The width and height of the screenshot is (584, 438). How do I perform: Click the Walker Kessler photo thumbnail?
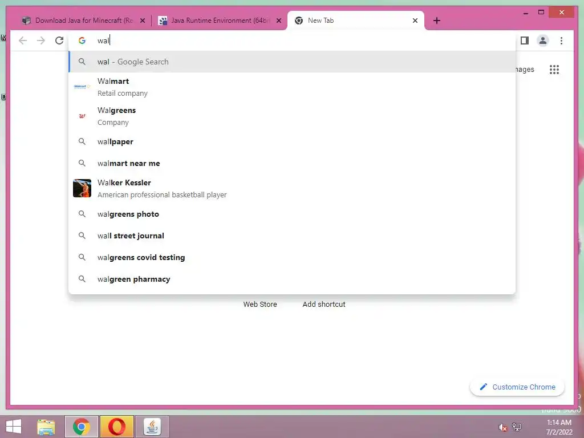tap(82, 188)
